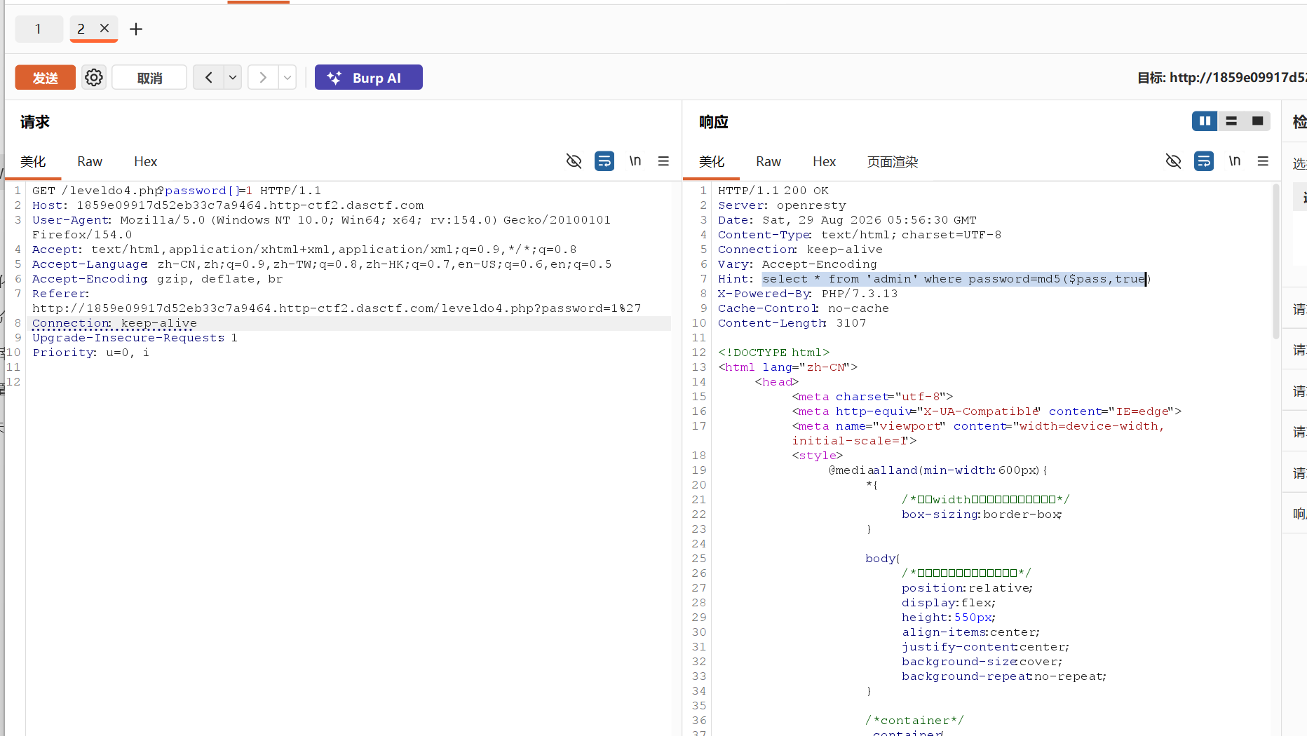
Task: Click the 取消 cancel button
Action: tap(149, 77)
